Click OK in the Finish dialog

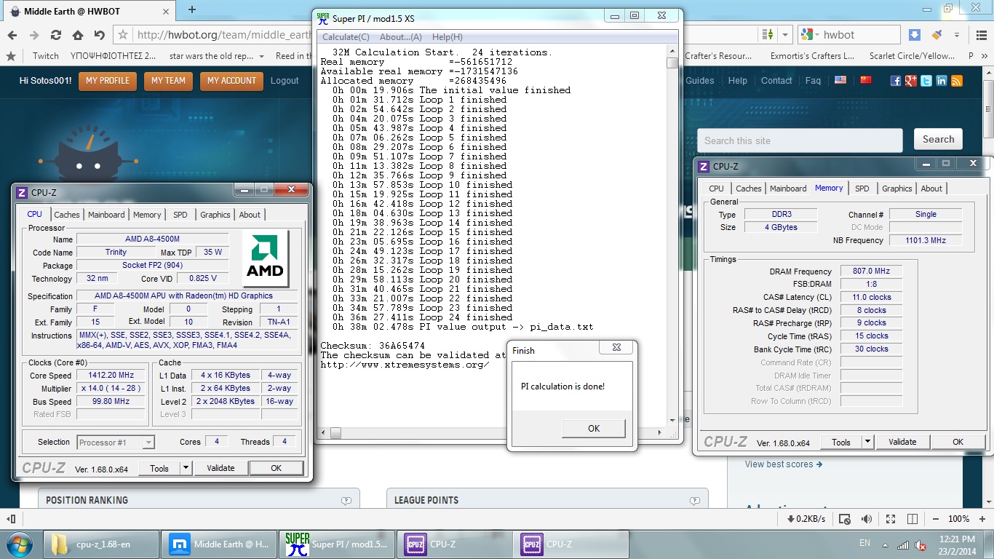tap(594, 429)
